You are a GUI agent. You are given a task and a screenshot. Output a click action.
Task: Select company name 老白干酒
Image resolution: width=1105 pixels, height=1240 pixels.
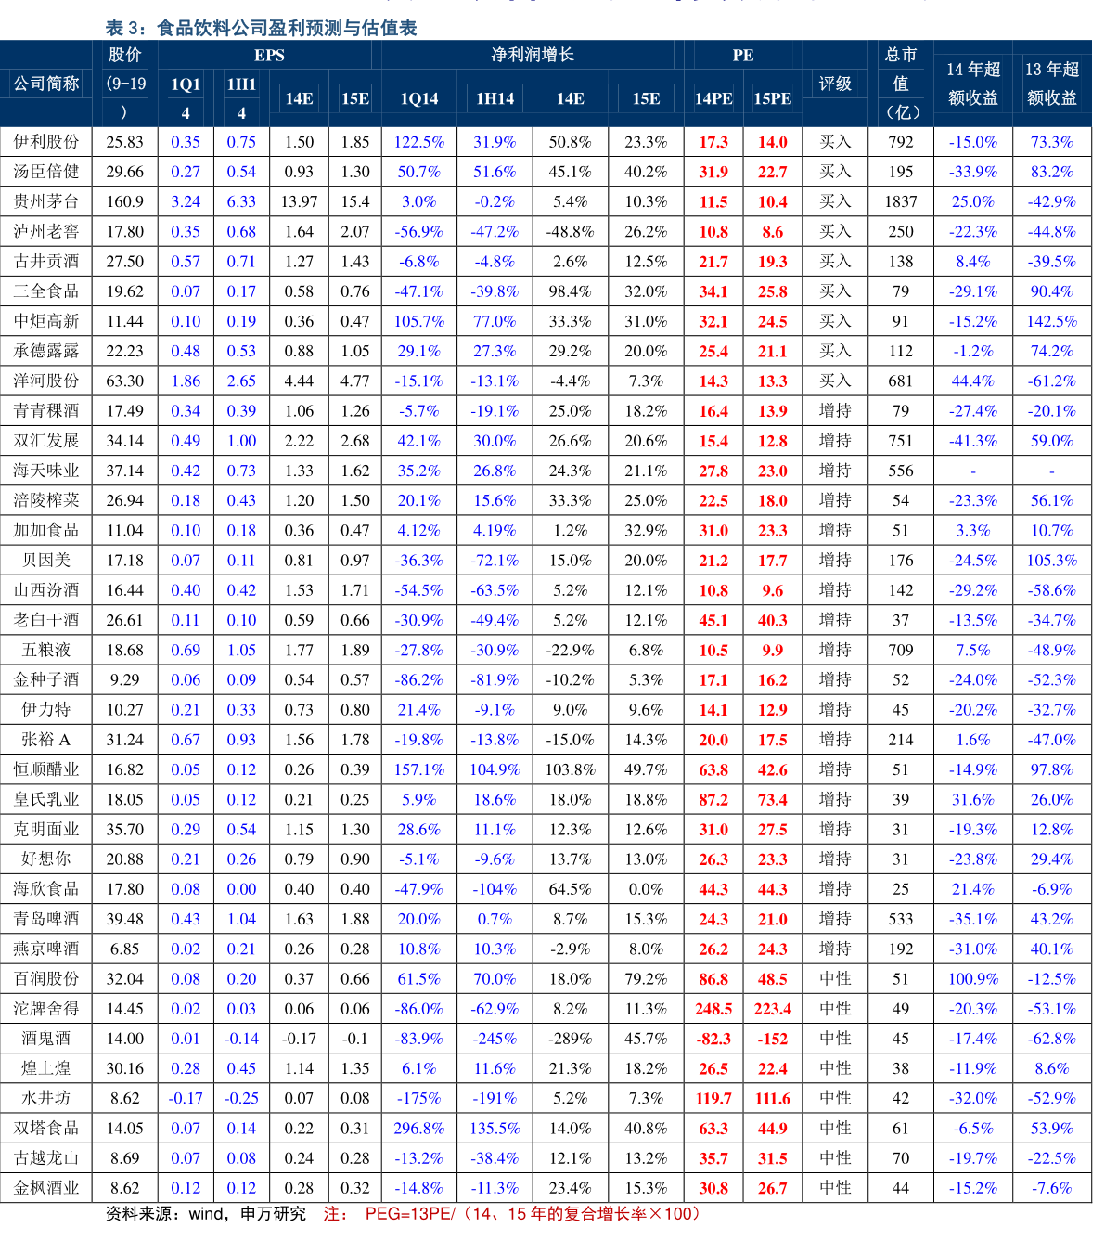point(46,620)
